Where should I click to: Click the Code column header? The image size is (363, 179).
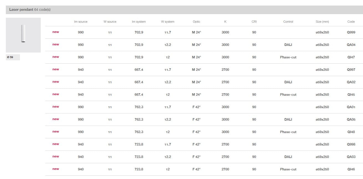[351, 22]
